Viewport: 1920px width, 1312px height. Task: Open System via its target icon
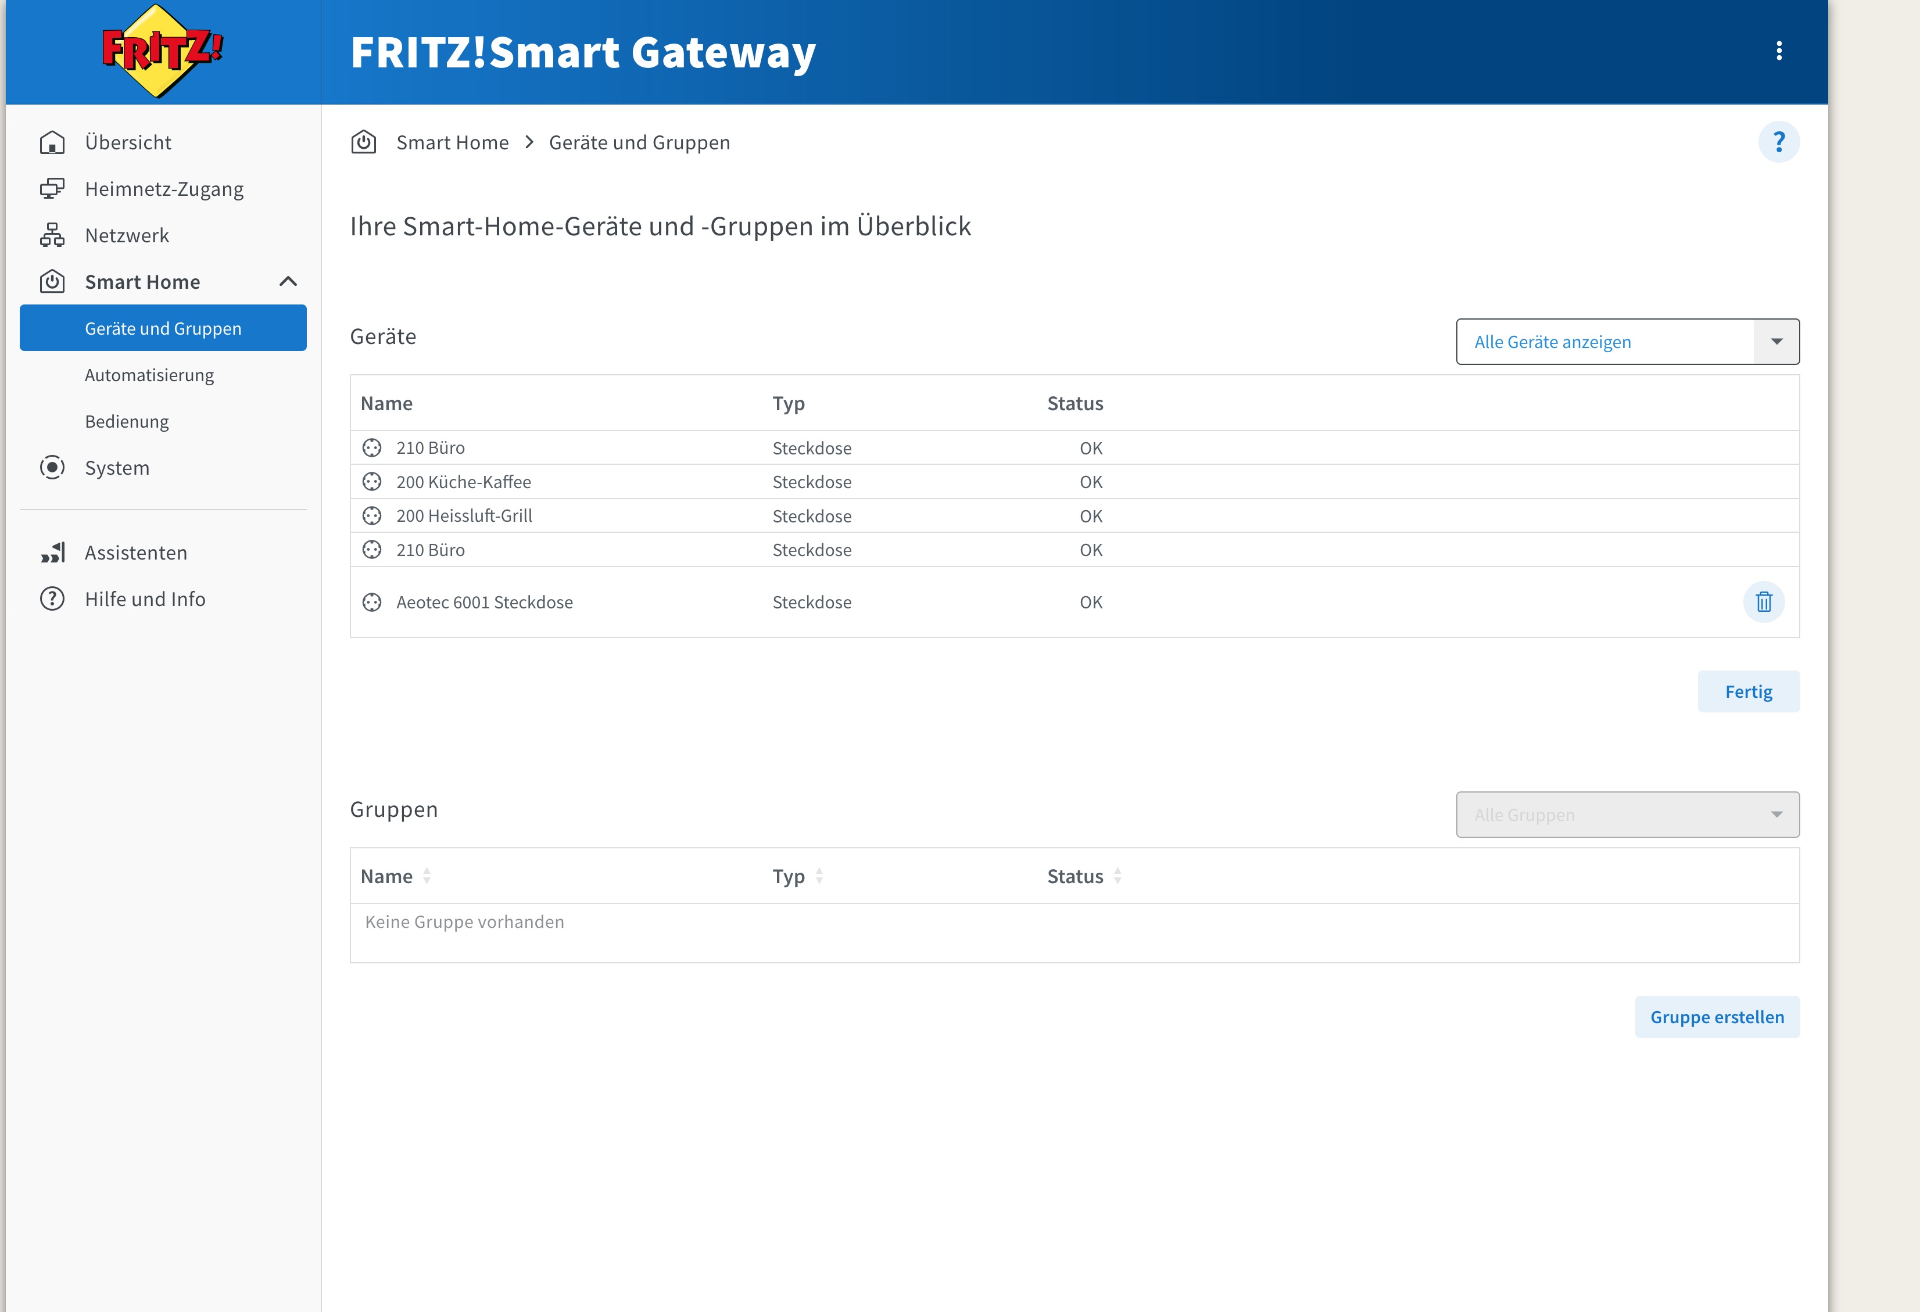[52, 468]
